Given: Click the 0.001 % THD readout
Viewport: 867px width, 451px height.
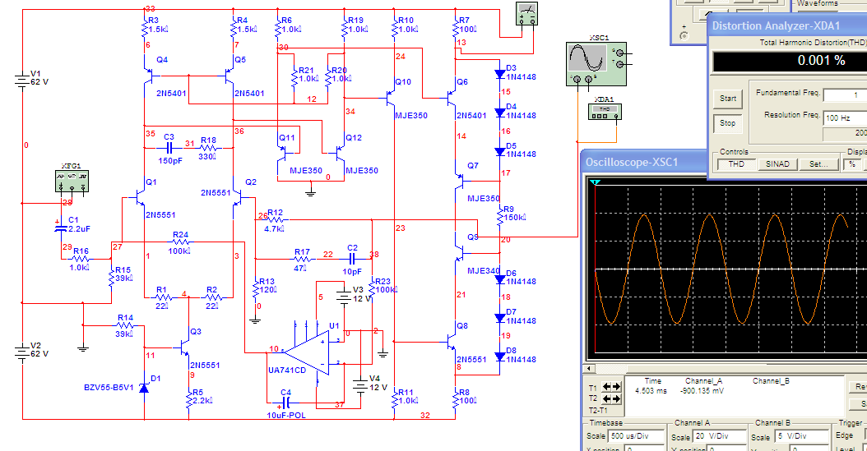Looking at the screenshot, I should pos(821,61).
